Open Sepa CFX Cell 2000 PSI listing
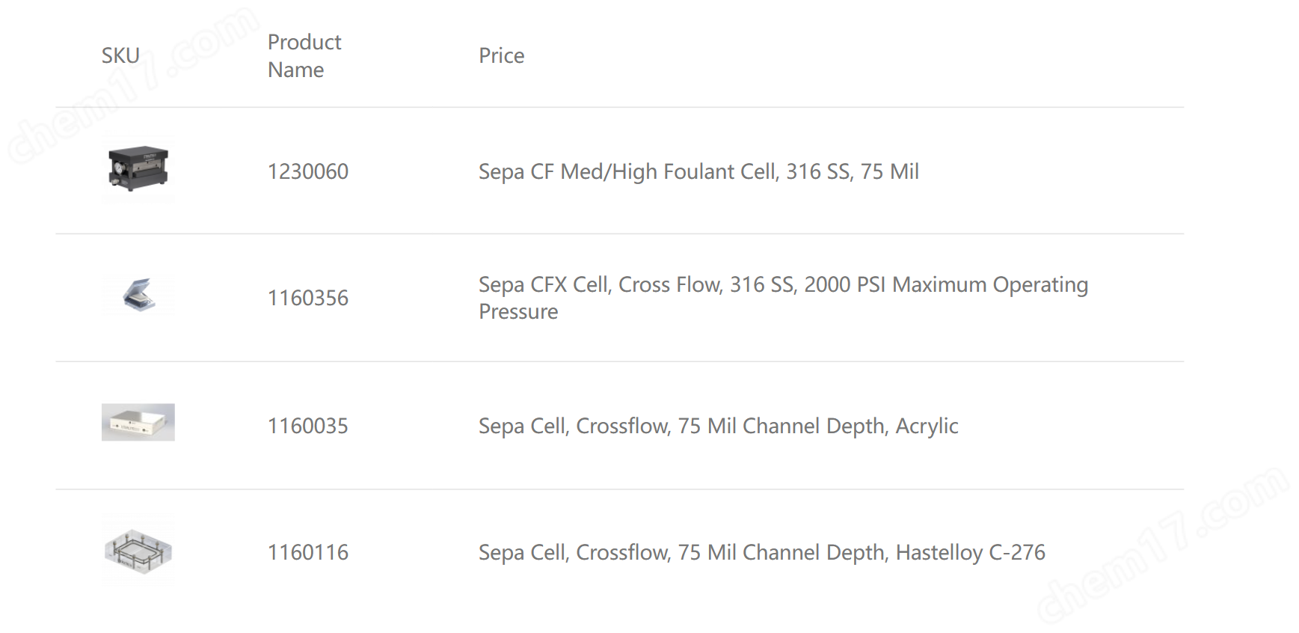The width and height of the screenshot is (1299, 633). 783,298
